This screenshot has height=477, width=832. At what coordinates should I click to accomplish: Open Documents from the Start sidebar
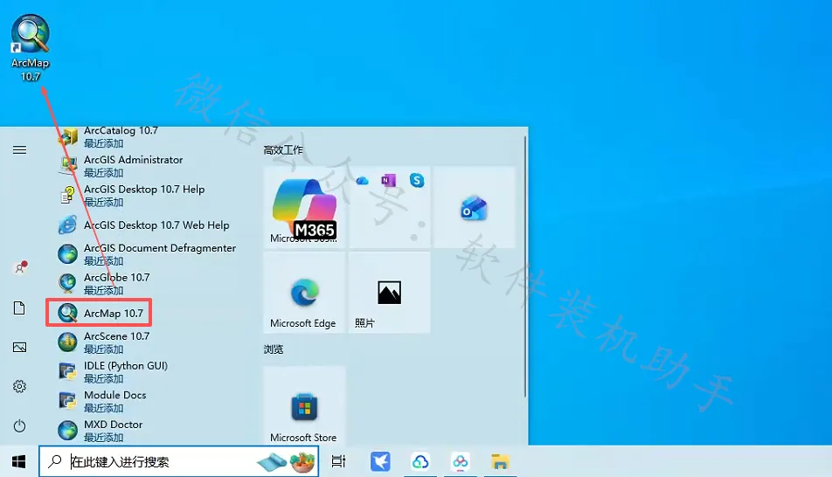(x=19, y=308)
